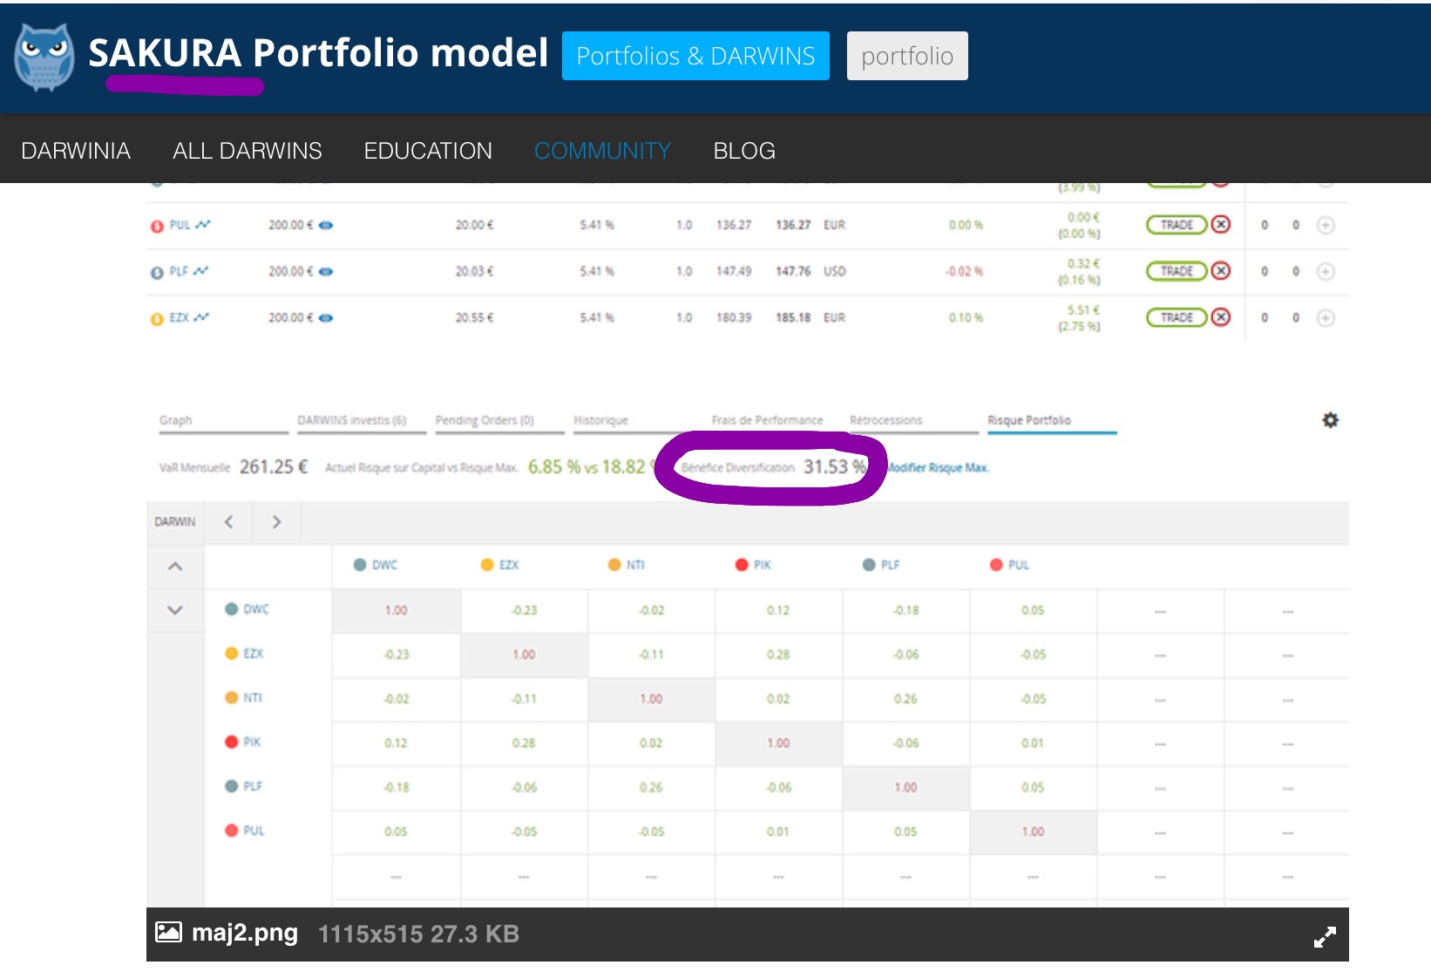
Task: Click PIK row label in correlation matrix
Action: click(x=243, y=742)
